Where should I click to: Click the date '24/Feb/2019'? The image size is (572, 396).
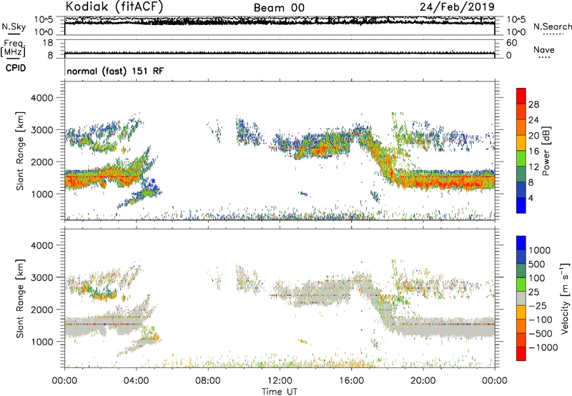[457, 6]
